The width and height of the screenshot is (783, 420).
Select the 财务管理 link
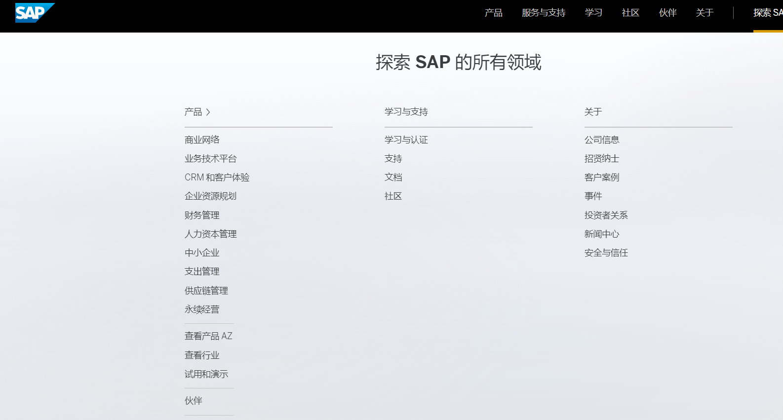[202, 215]
